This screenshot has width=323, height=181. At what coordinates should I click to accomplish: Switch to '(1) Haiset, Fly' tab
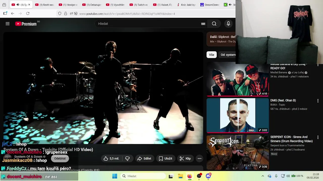point(163,5)
